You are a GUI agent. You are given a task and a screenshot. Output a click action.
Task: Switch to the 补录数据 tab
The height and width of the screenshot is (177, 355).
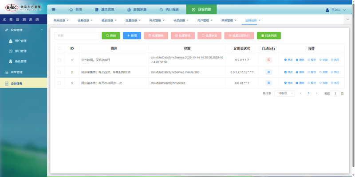coord(179,20)
